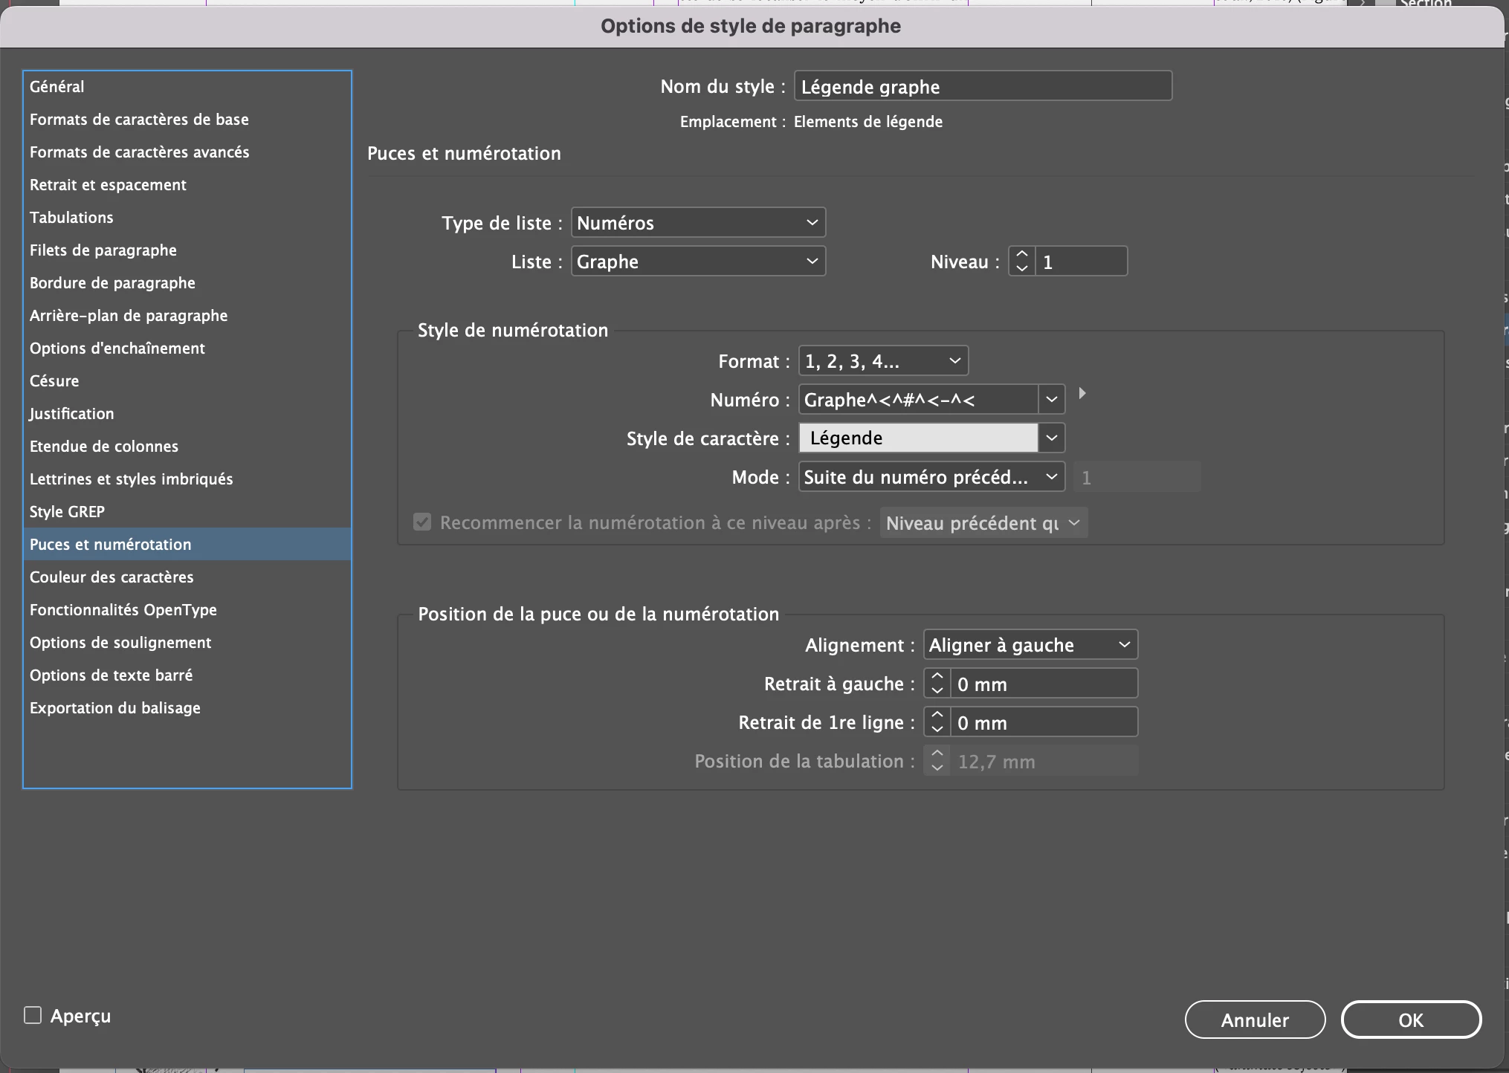Select Tabulations in the sidebar list
The height and width of the screenshot is (1073, 1509).
click(71, 217)
